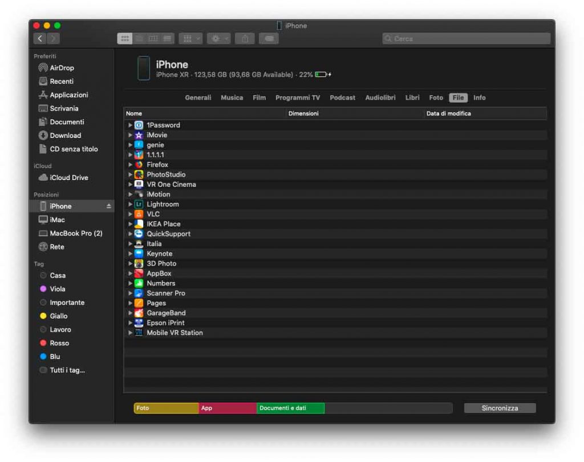This screenshot has width=584, height=462.
Task: Click the VLC app icon
Action: (139, 214)
